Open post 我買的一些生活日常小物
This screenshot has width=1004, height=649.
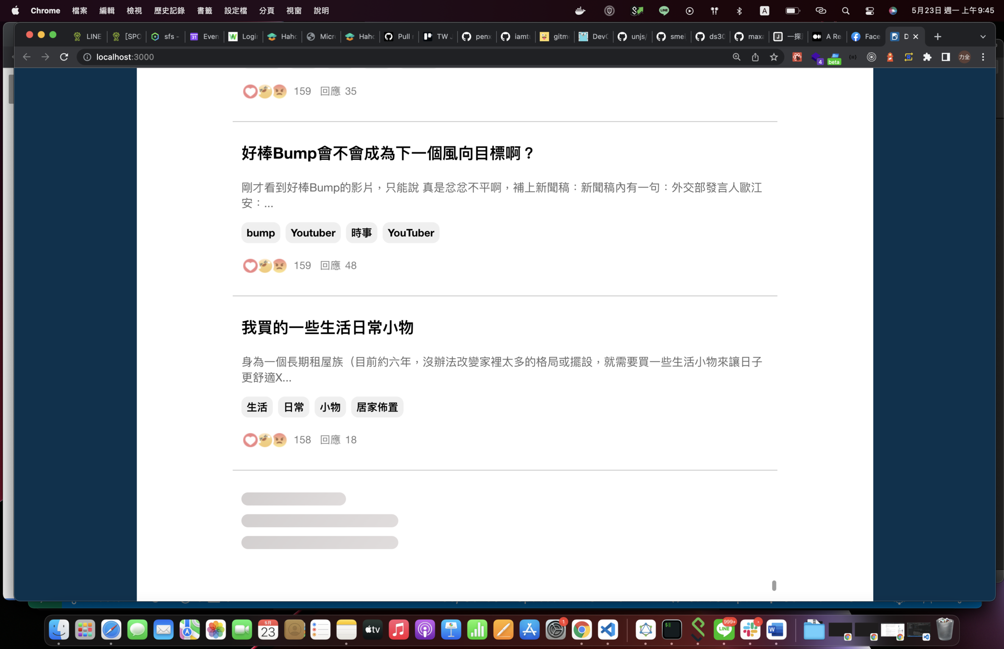point(327,327)
